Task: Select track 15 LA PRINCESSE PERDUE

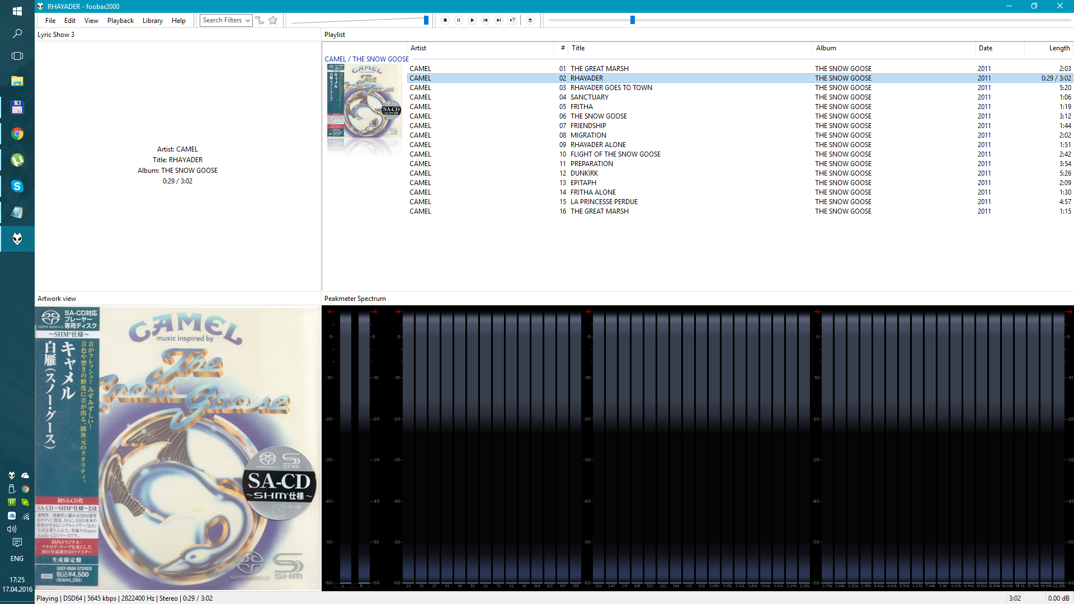Action: (x=739, y=202)
